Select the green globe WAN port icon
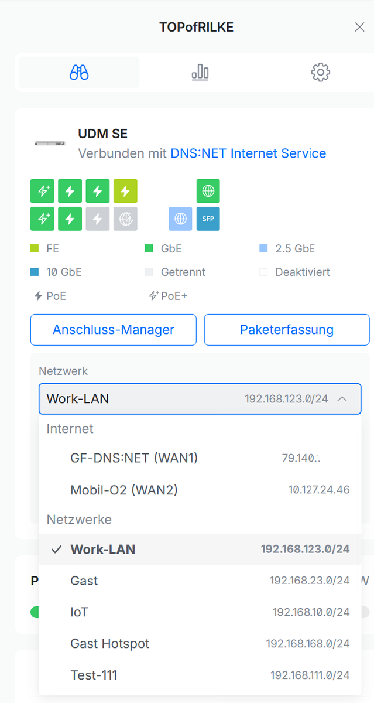 (x=208, y=191)
